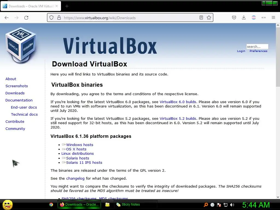Open a new browser tab with plus
280x210 pixels.
click(67, 6)
